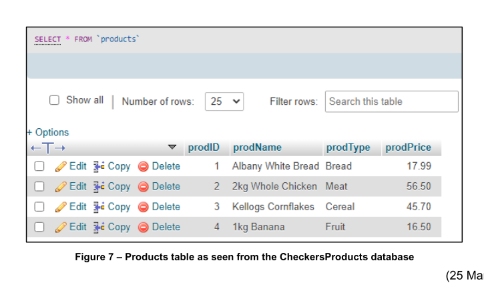
Task: Click Edit link for Albany White Bread
Action: tap(78, 166)
